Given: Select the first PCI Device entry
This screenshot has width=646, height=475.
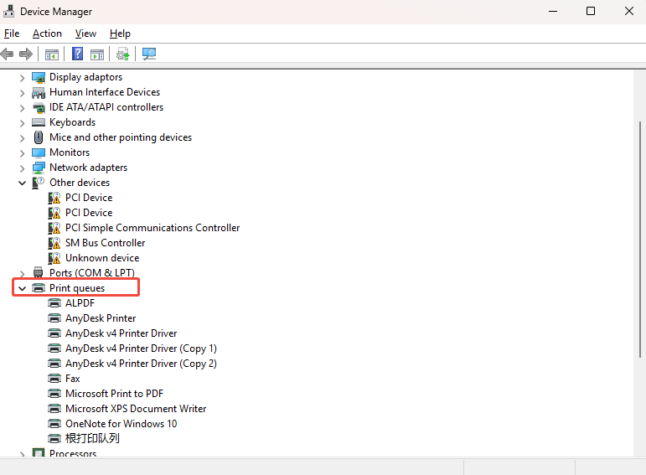Looking at the screenshot, I should click(x=89, y=198).
